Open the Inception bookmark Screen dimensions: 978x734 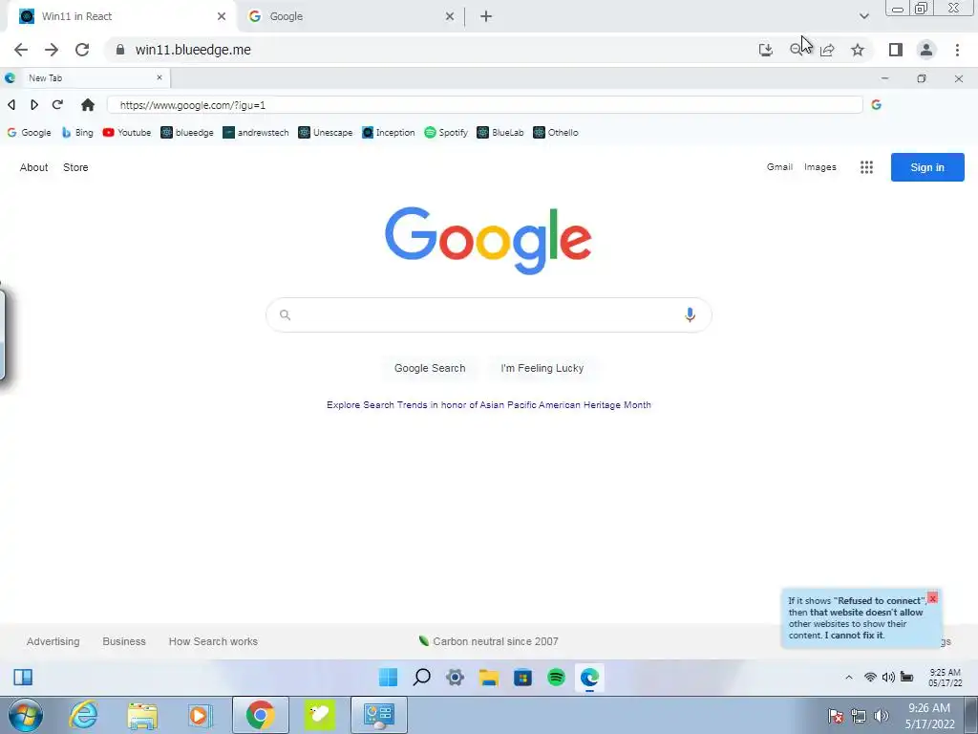coord(388,132)
